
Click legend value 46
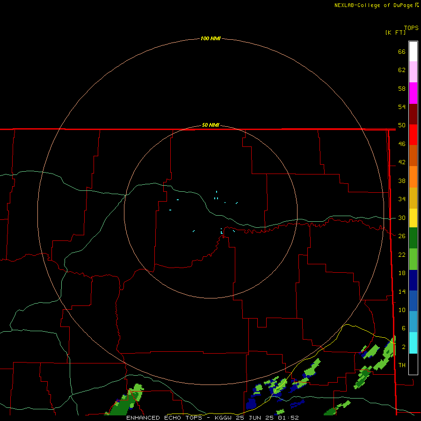402,144
